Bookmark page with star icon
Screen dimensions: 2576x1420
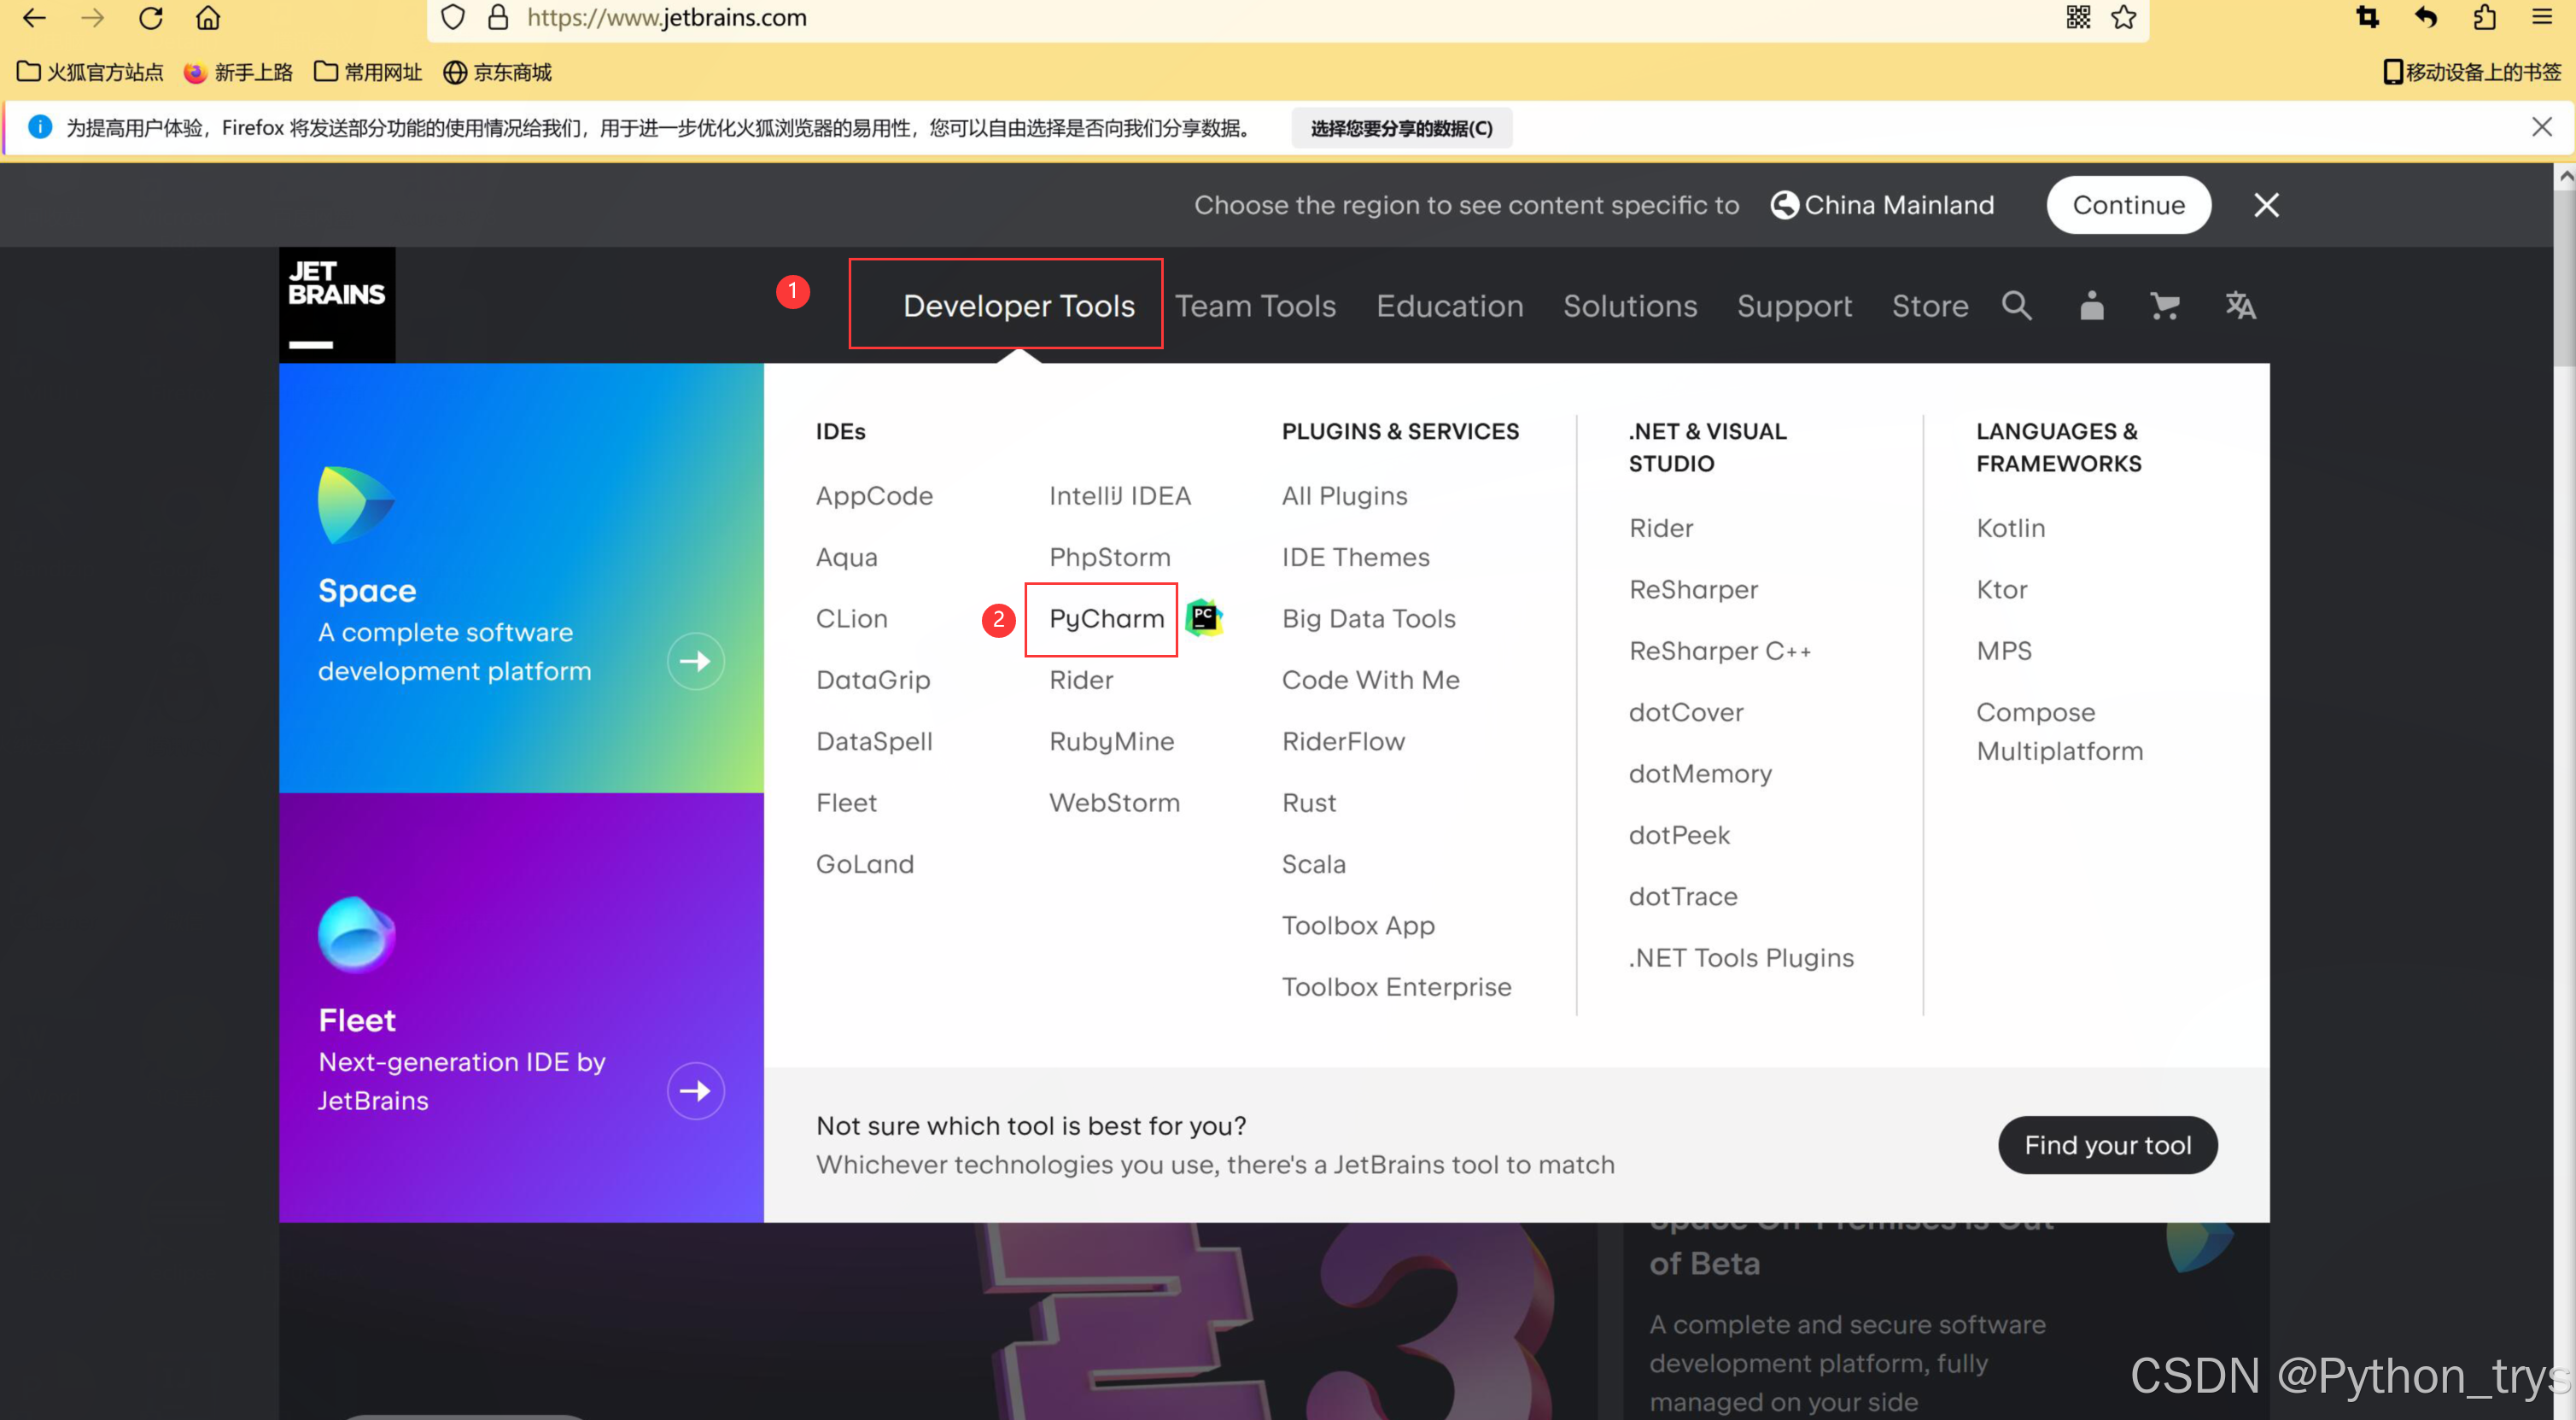tap(2123, 17)
